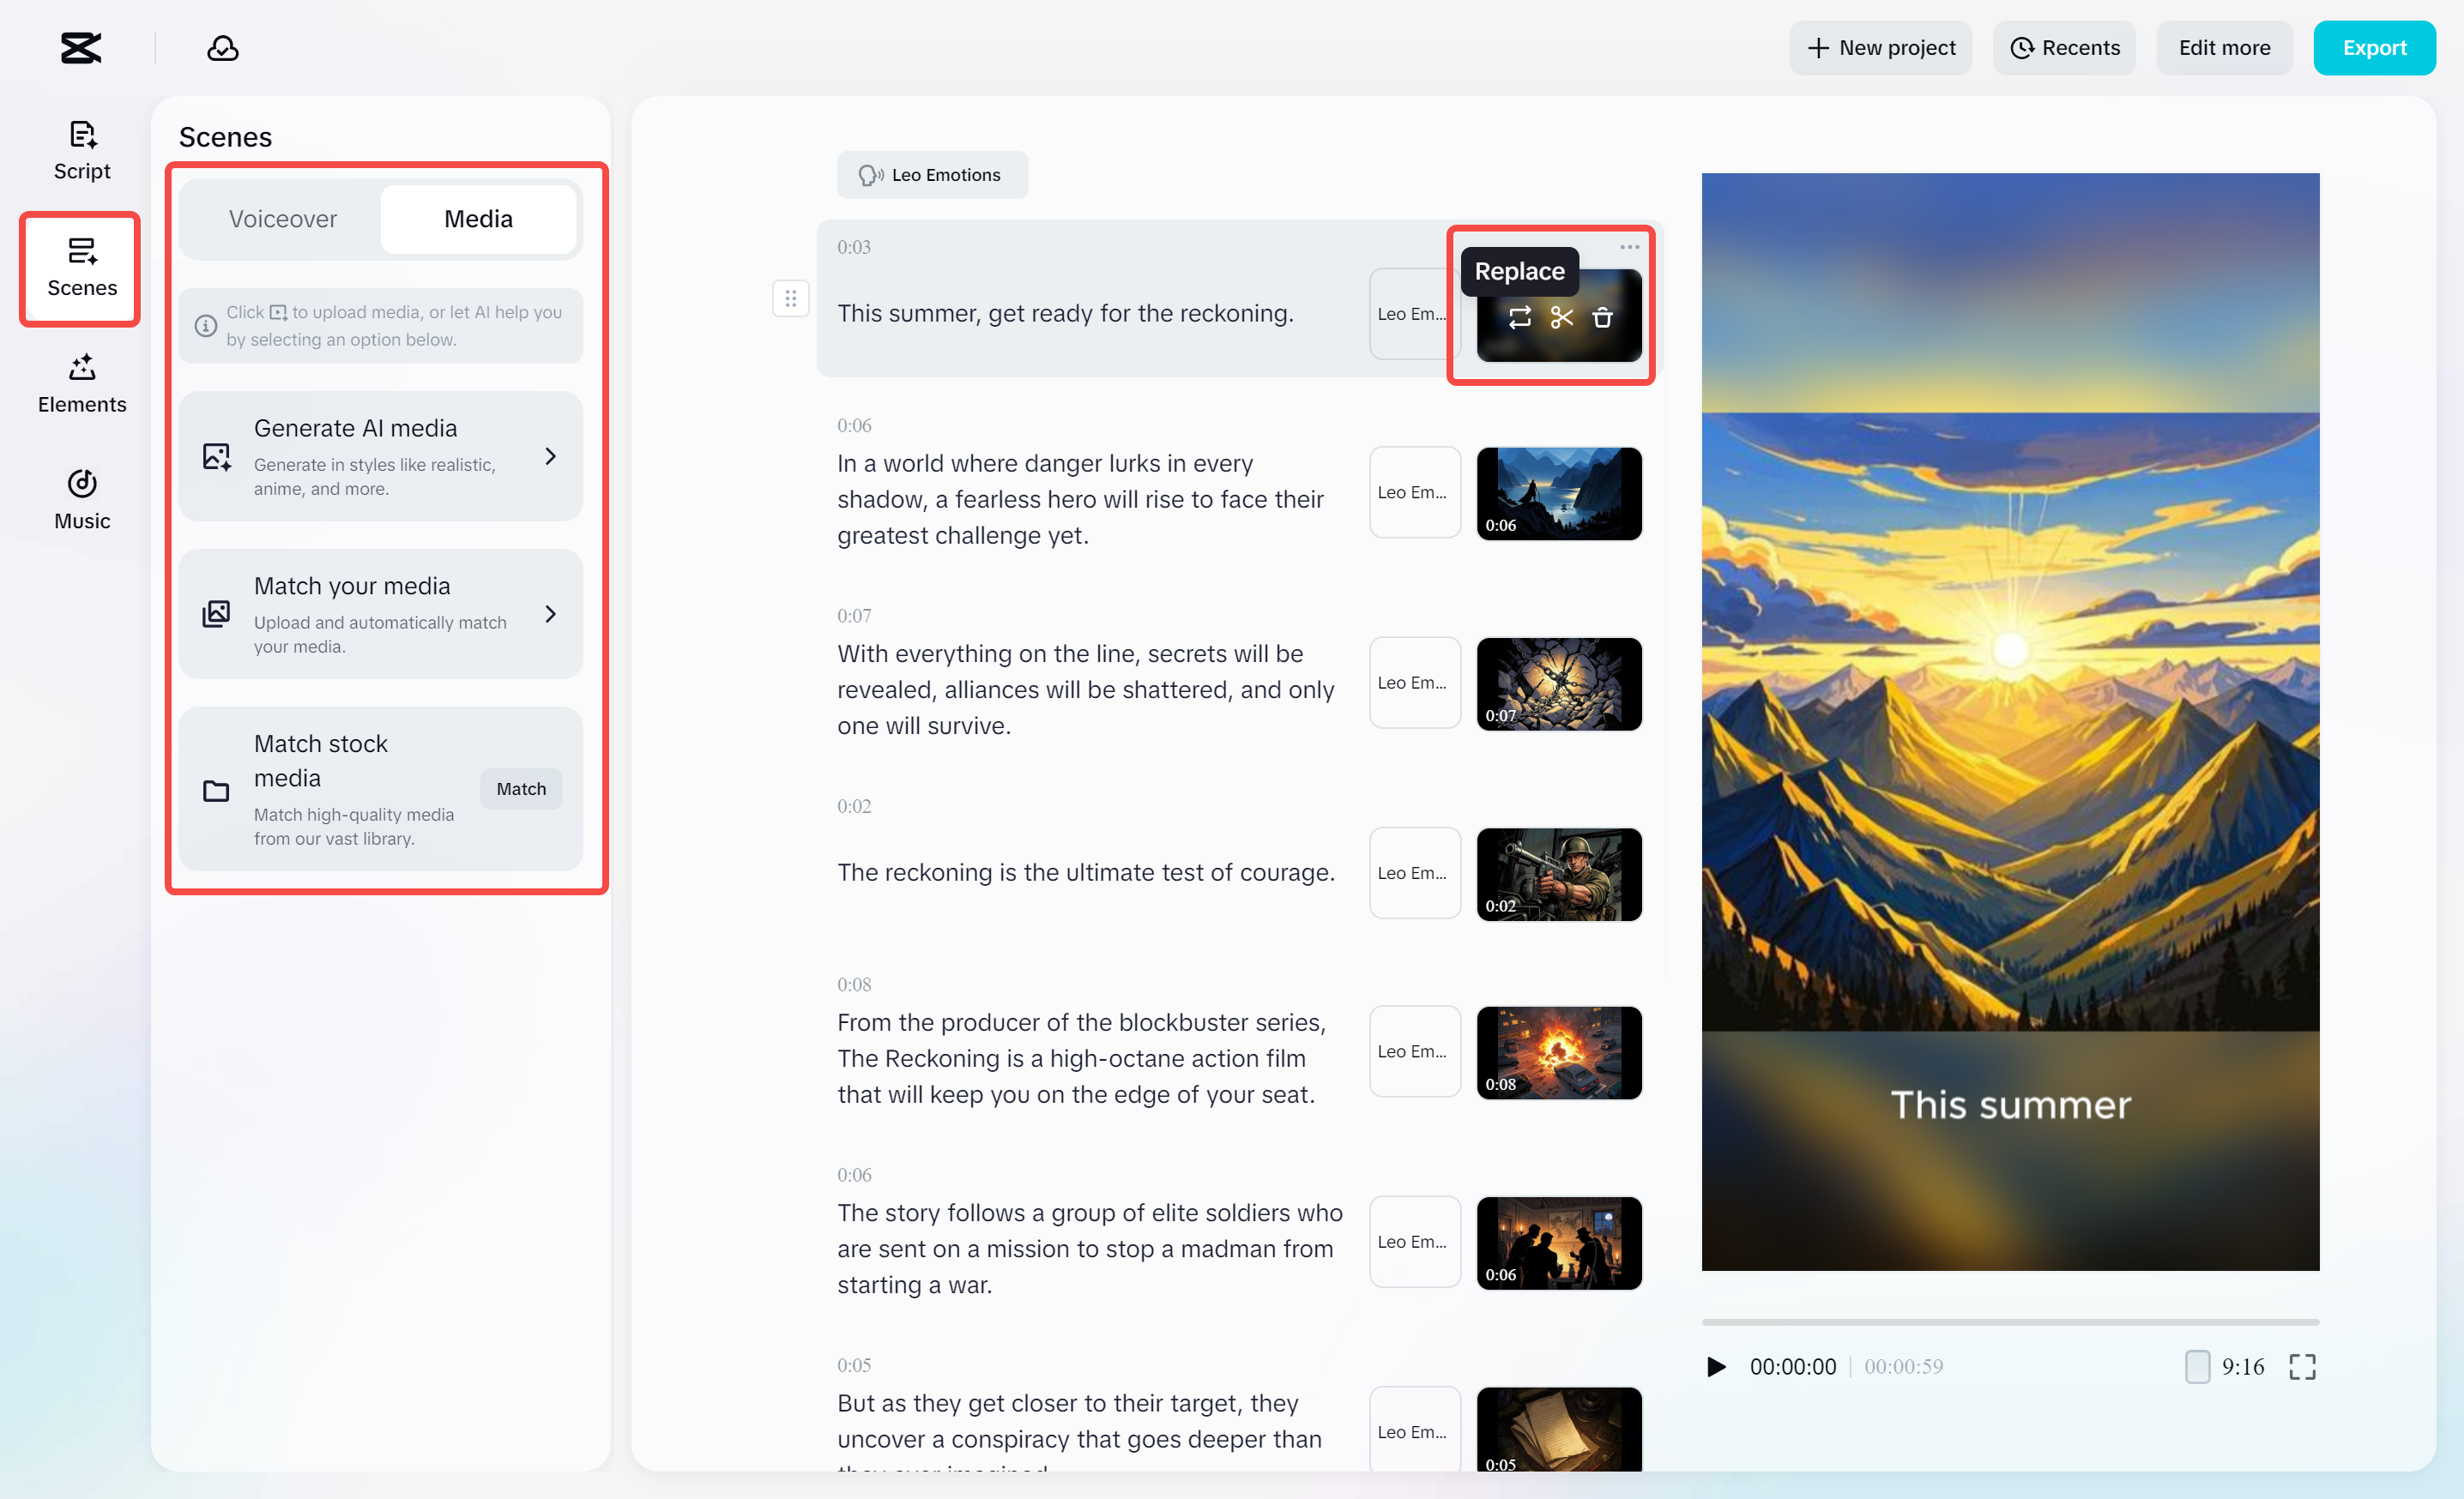Click the preview progress bar
The image size is (2464, 1499).
click(x=2010, y=1321)
